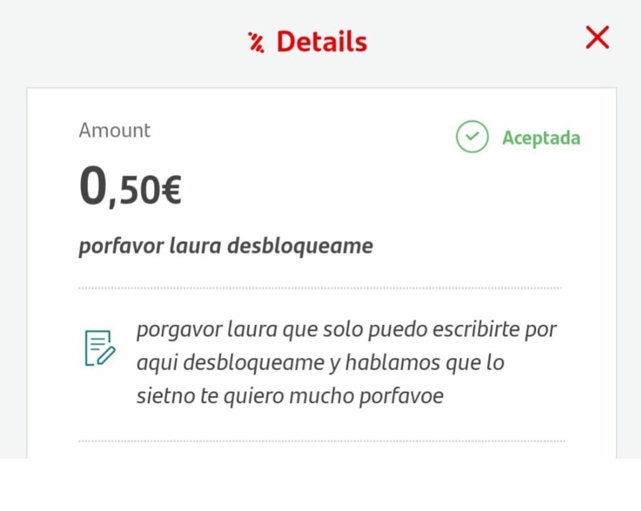Viewport: 641px width, 511px height.
Task: Close the Details panel with the red X
Action: pyautogui.click(x=597, y=39)
